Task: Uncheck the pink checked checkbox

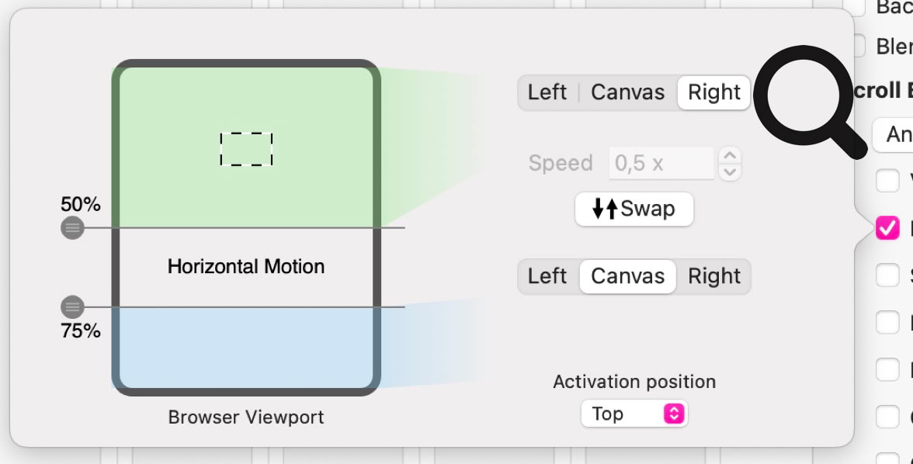Action: 887,228
